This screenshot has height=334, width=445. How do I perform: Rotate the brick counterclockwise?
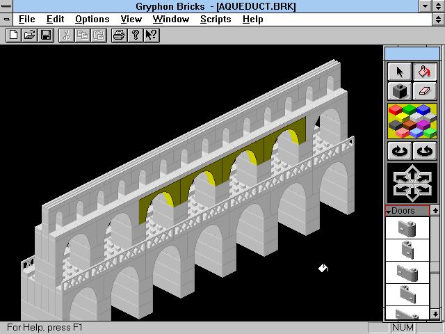[x=425, y=151]
